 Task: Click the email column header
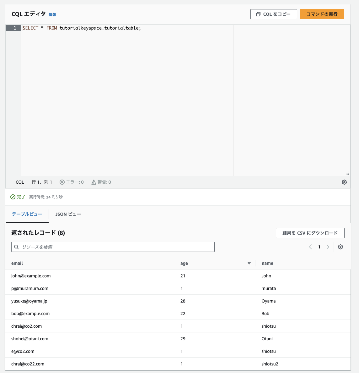pyautogui.click(x=17, y=263)
